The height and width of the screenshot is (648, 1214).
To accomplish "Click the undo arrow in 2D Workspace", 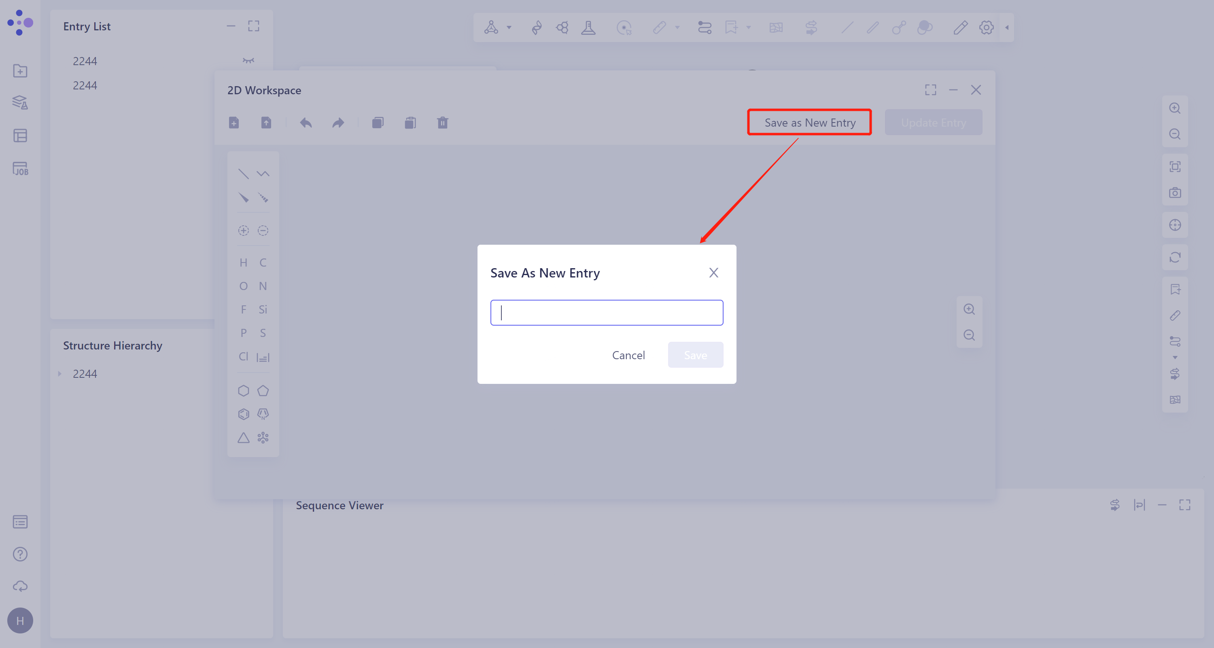I will [x=306, y=123].
